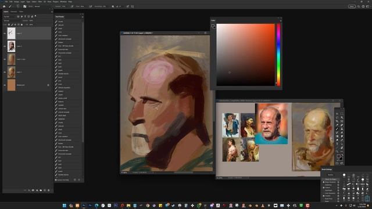Open the Color panel flyout menu
372x209 pixels.
pyautogui.click(x=281, y=21)
